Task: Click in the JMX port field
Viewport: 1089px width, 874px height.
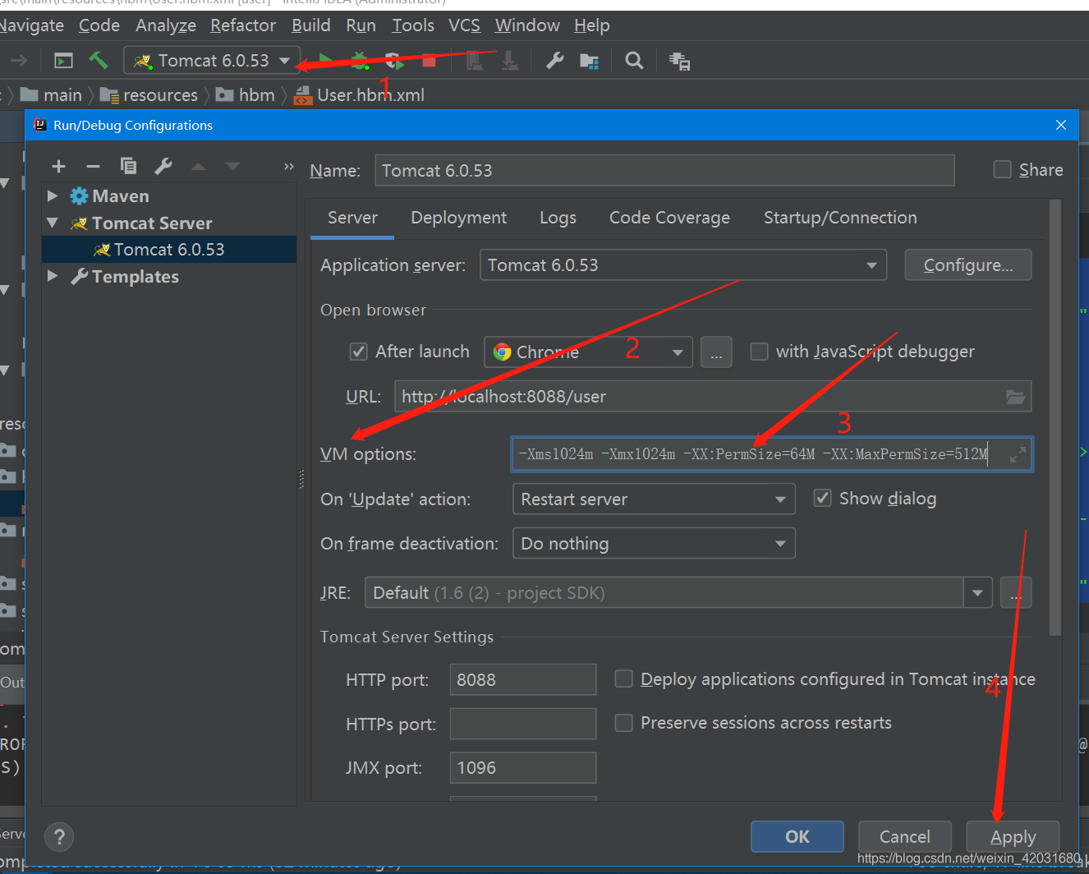Action: point(522,768)
